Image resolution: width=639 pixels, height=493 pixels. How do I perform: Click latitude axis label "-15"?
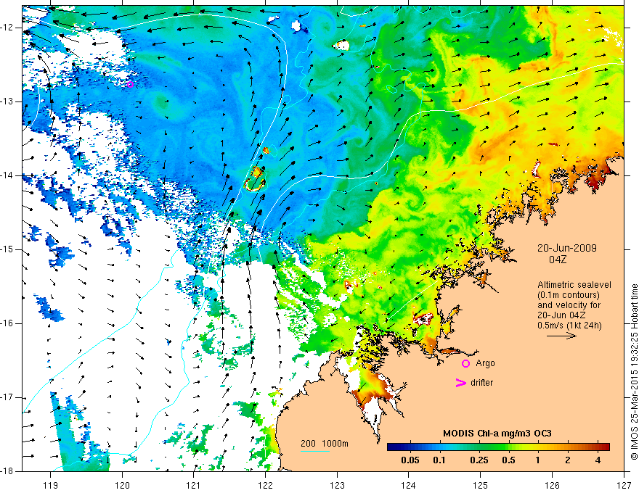click(9, 249)
